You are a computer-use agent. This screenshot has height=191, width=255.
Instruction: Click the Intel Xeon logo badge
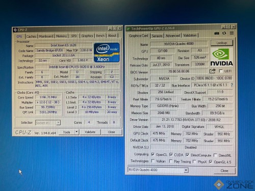tap(107, 52)
